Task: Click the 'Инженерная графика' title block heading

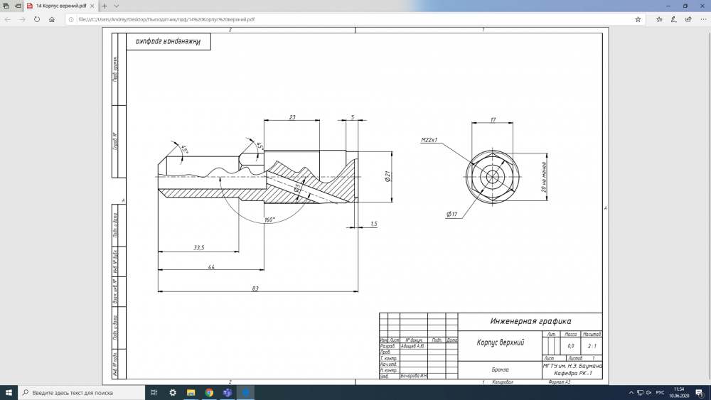Action: tap(530, 321)
